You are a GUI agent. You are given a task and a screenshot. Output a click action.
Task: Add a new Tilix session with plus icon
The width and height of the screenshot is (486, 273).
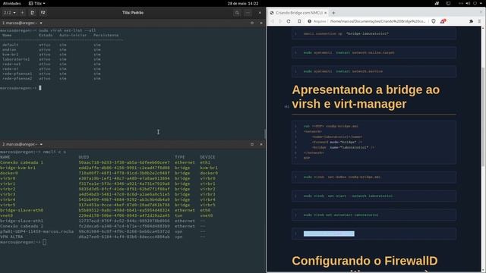pos(22,13)
